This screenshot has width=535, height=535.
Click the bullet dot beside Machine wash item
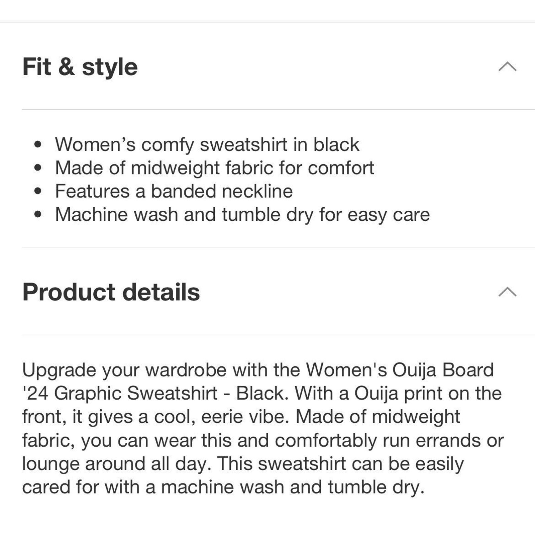click(38, 215)
